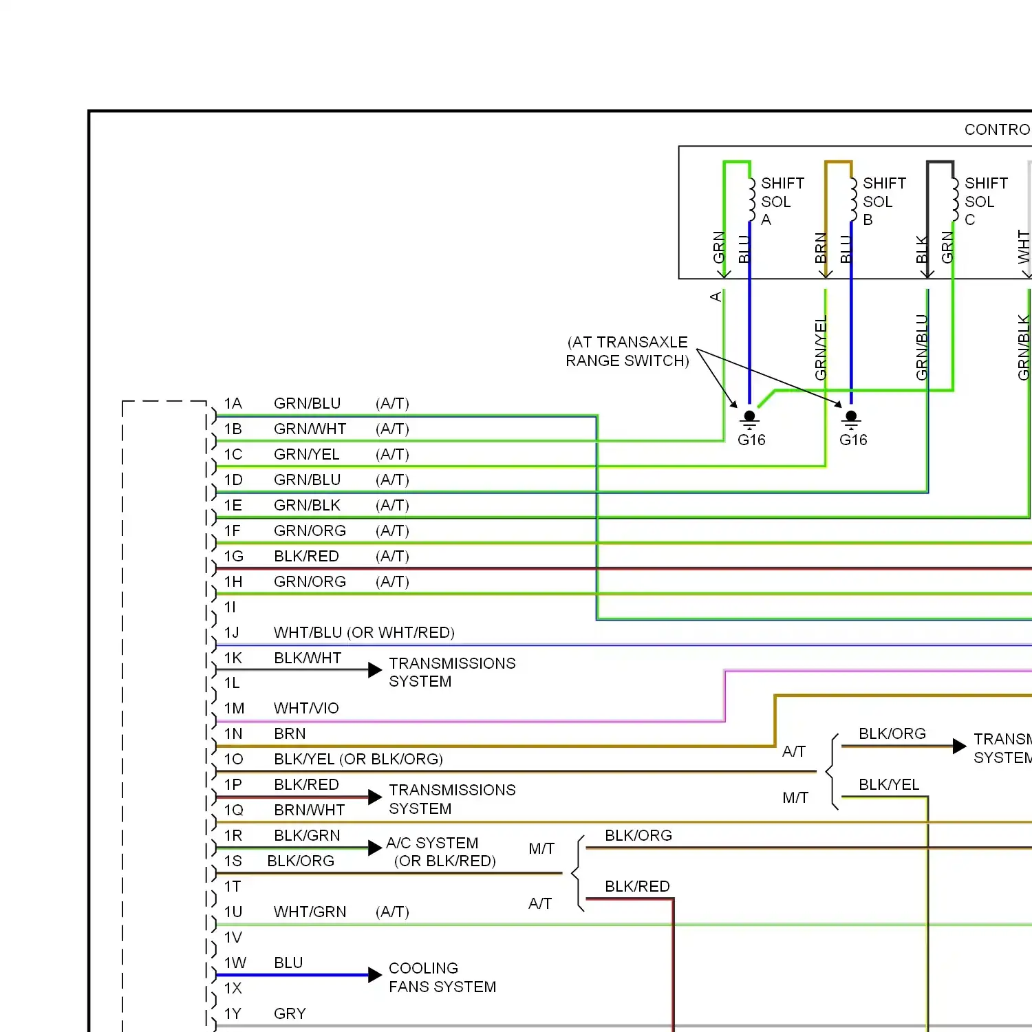Click the SHIFT SOL B coil symbol
Screen dimensions: 1032x1032
click(853, 199)
